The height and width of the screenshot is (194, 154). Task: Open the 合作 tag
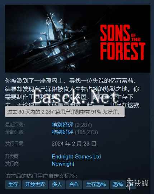tap(74, 184)
